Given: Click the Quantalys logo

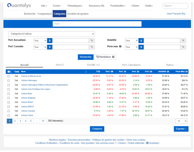Looking at the screenshot, I should (19, 5).
